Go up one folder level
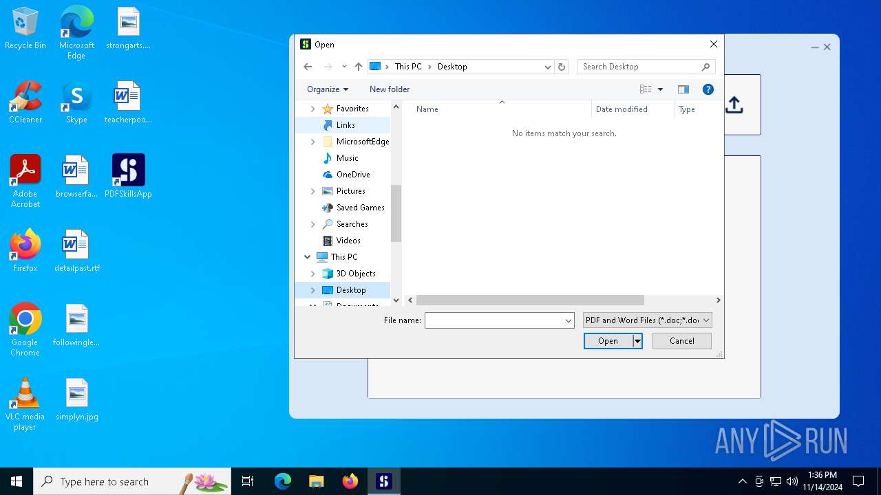This screenshot has height=495, width=881. [x=358, y=67]
